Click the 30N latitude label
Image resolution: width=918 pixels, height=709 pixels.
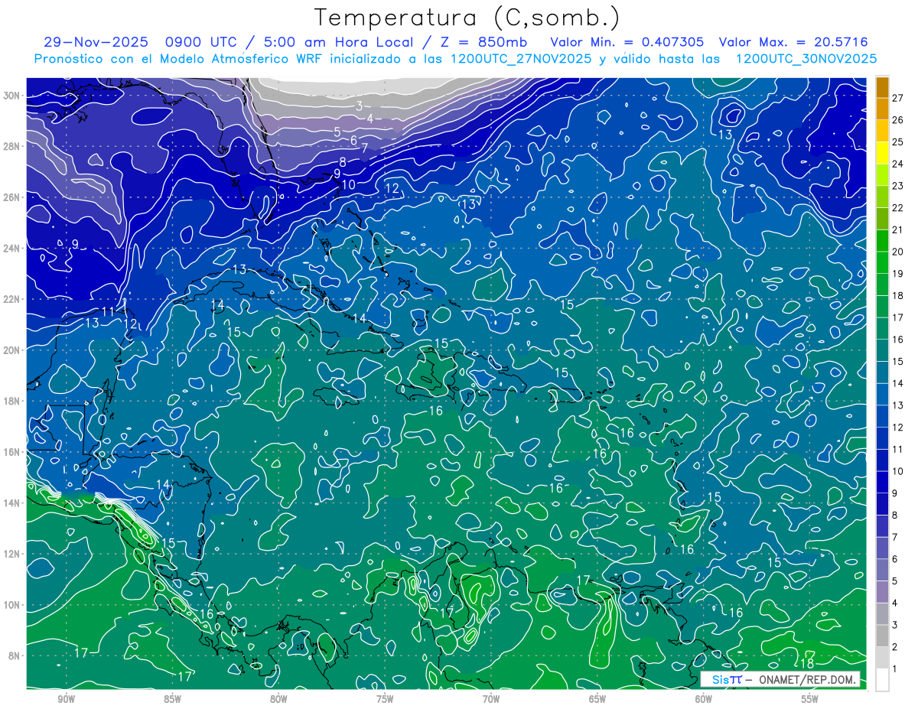click(x=13, y=96)
